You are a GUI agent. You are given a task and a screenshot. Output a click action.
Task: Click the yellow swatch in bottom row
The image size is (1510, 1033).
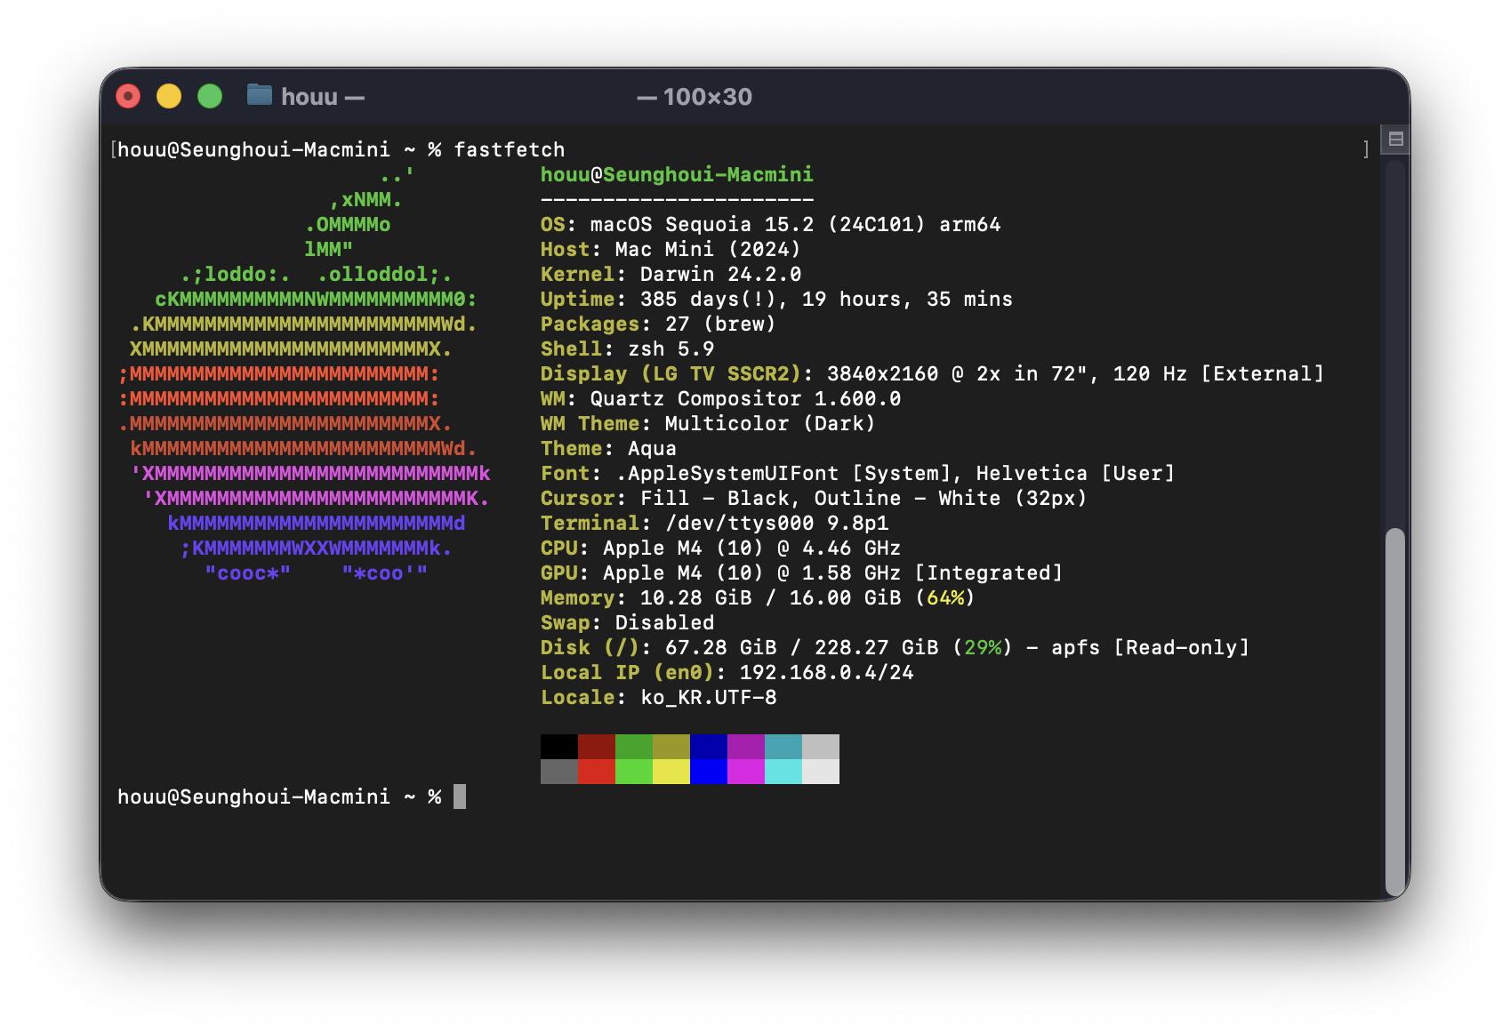click(x=671, y=772)
